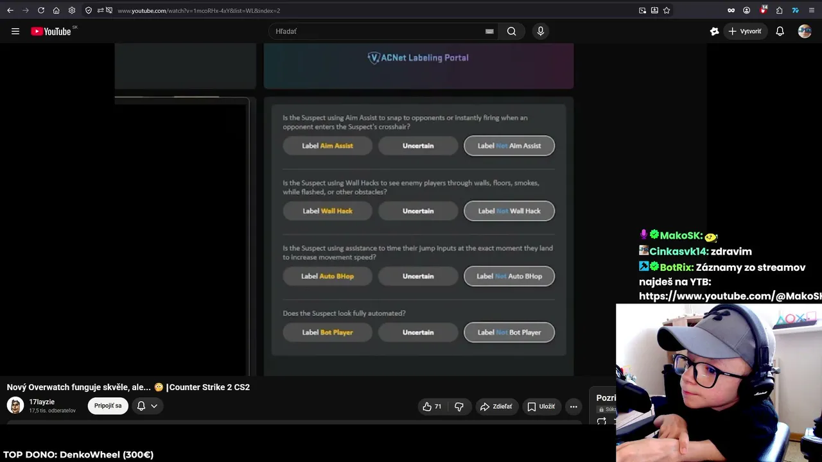Click the webcam overlay of the streamer
The height and width of the screenshot is (462, 822).
coord(719,382)
